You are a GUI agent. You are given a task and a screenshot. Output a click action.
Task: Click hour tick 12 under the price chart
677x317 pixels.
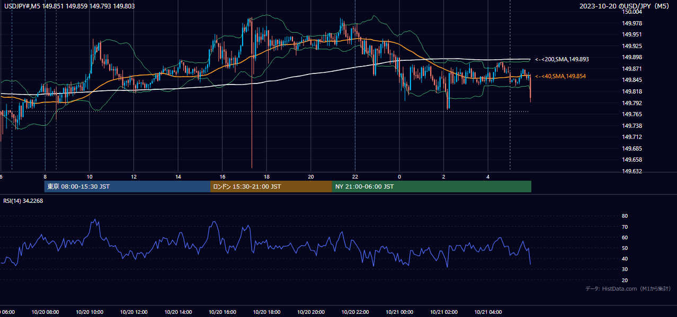pyautogui.click(x=133, y=177)
